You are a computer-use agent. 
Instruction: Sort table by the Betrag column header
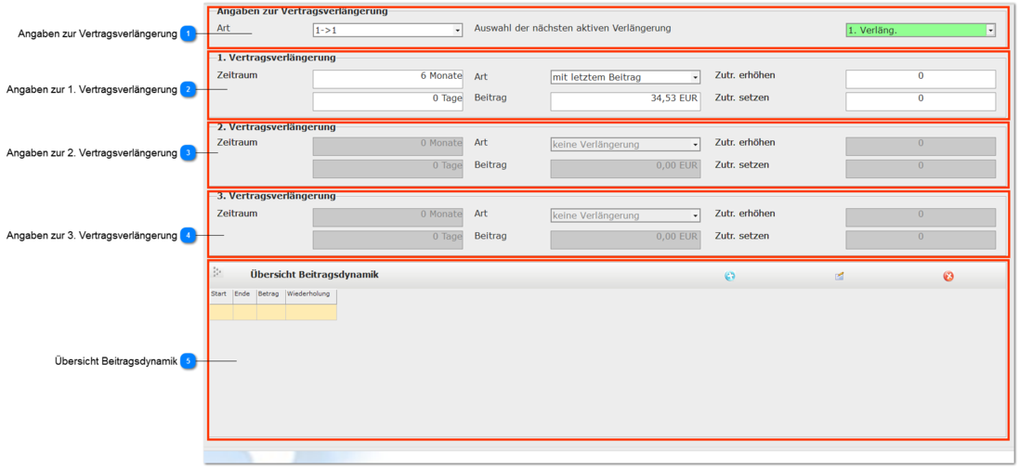271,297
